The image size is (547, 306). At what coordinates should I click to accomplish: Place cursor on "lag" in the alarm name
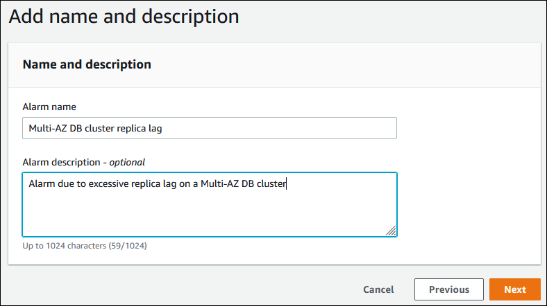(155, 128)
